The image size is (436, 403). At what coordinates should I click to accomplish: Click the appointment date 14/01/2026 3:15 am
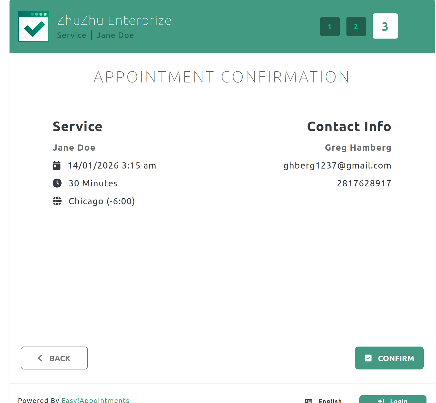click(x=112, y=165)
